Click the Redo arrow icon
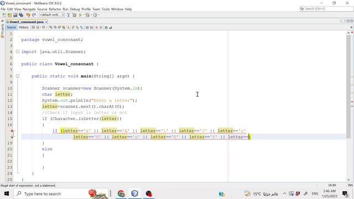This screenshot has width=354, height=199. click(x=34, y=15)
